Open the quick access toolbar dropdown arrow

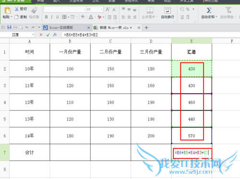[39, 27]
